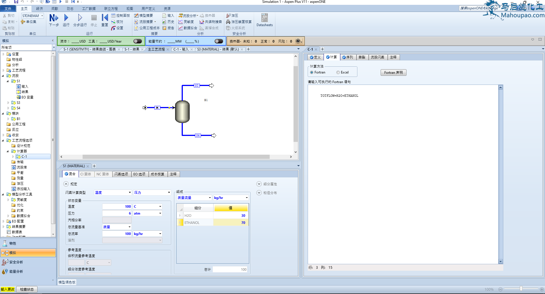Toggle the economics 资本 activation switch
The height and width of the screenshot is (294, 545).
(138, 41)
